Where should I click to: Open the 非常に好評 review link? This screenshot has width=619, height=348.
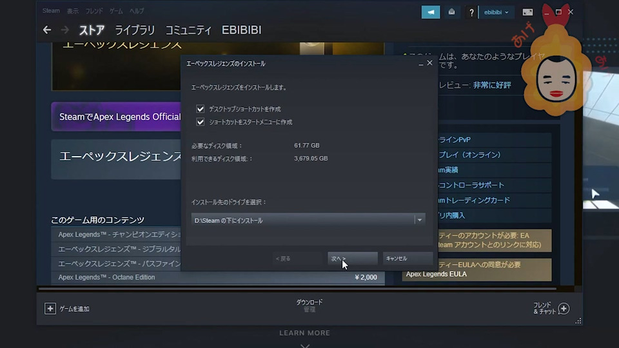pyautogui.click(x=492, y=85)
